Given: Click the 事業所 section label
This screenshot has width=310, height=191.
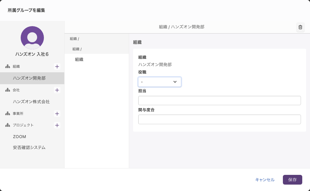Looking at the screenshot, I should click(18, 114).
